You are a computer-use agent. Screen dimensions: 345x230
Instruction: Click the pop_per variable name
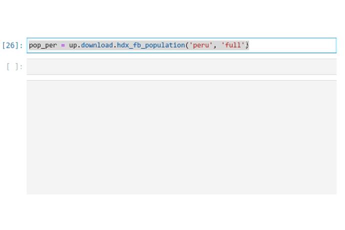tap(43, 45)
